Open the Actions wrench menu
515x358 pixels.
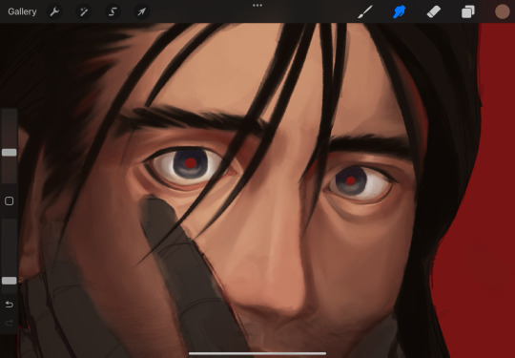click(54, 12)
